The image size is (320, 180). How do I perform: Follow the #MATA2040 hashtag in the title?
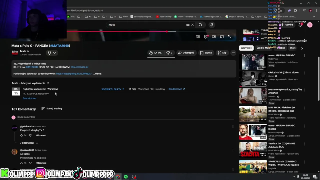(59, 46)
